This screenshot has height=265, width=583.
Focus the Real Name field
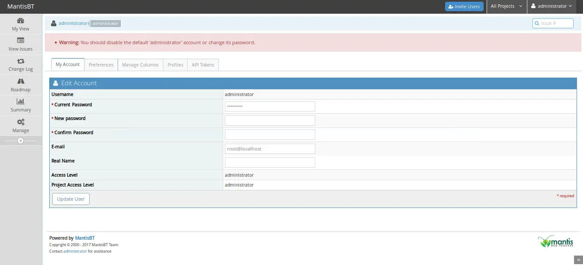click(x=270, y=163)
